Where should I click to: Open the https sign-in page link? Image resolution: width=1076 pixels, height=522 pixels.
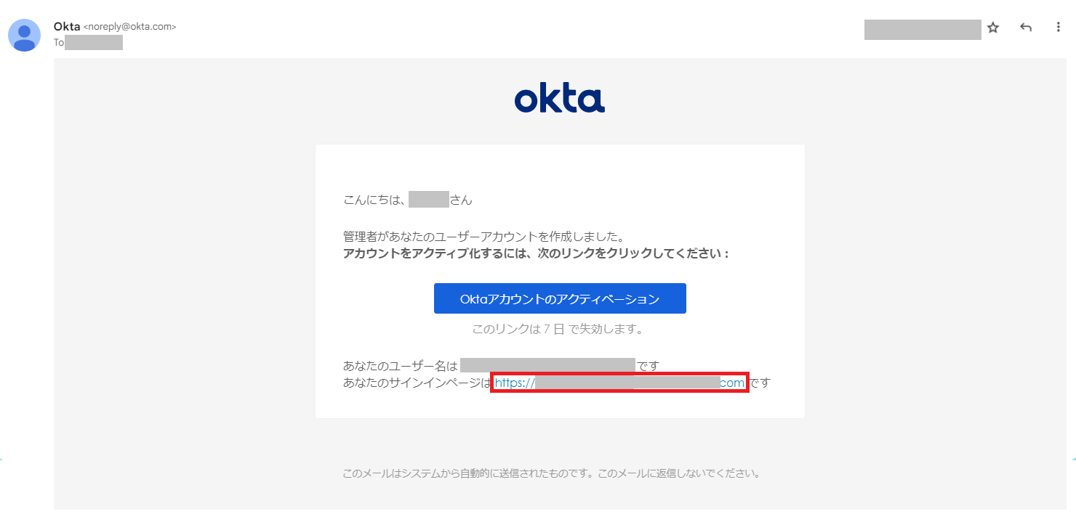(619, 383)
